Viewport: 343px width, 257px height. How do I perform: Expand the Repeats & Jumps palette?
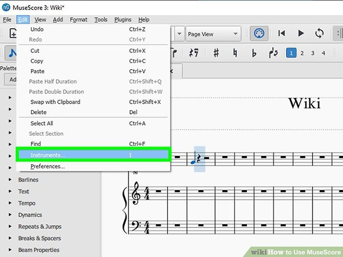(x=10, y=227)
